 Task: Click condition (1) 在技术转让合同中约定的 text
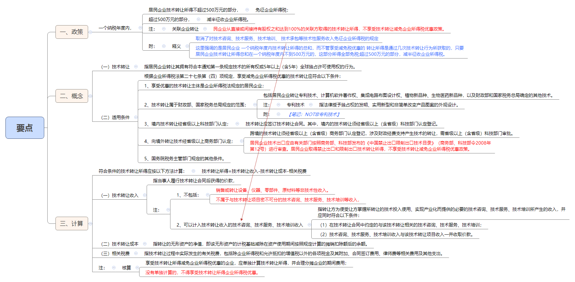(401, 225)
